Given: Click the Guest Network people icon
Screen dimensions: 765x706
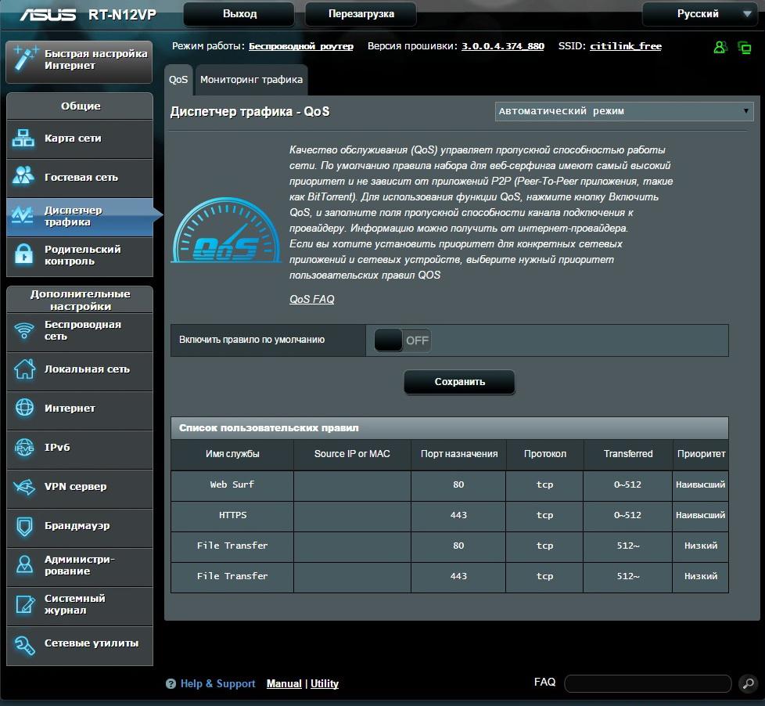Looking at the screenshot, I should 24,177.
